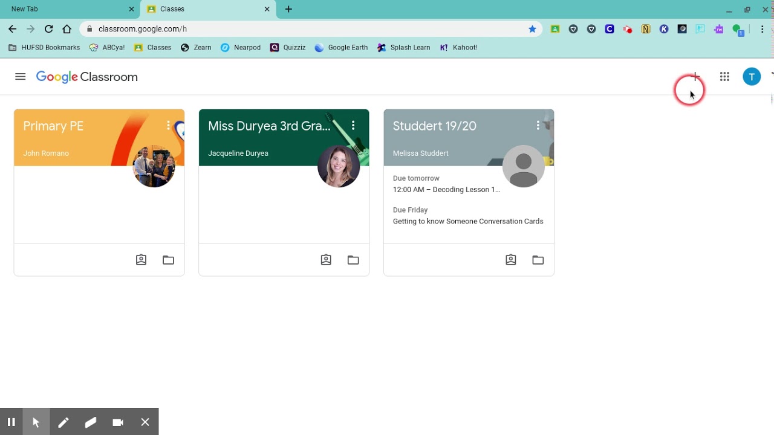774x435 pixels.
Task: Toggle the webcam in recording toolbar
Action: point(118,422)
